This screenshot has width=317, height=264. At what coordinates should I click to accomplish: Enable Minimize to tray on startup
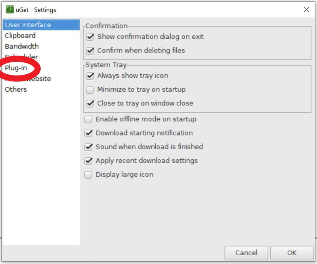90,90
